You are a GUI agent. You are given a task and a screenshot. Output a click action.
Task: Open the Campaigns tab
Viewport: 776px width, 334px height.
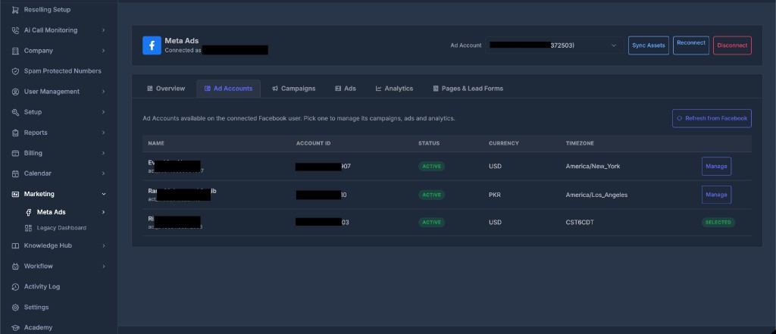click(293, 89)
